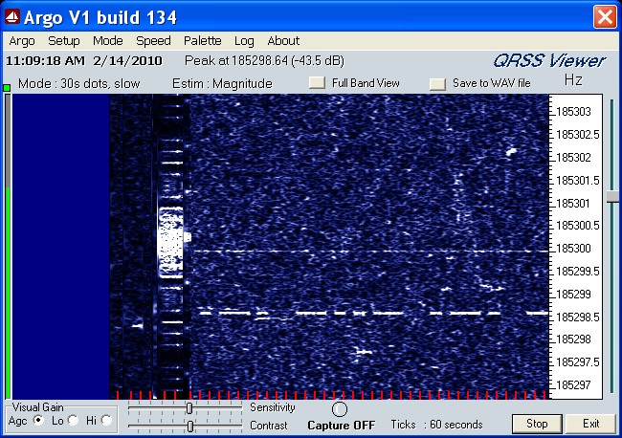
Task: Open the Setup menu
Action: pos(64,41)
